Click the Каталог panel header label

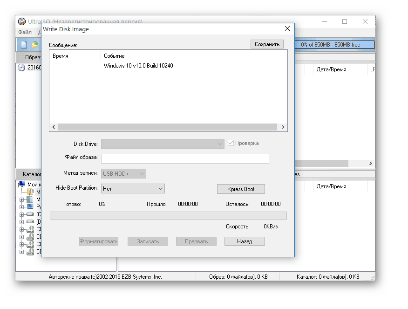click(32, 174)
